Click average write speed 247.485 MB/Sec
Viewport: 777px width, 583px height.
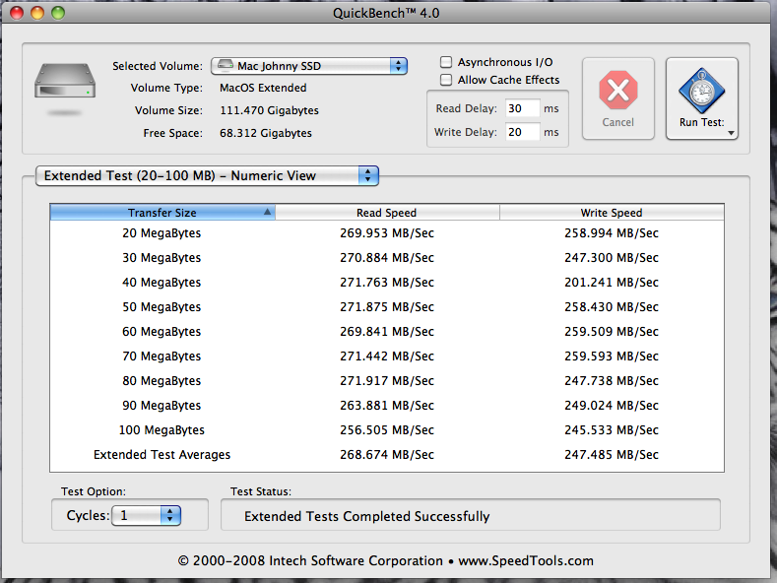pyautogui.click(x=612, y=455)
